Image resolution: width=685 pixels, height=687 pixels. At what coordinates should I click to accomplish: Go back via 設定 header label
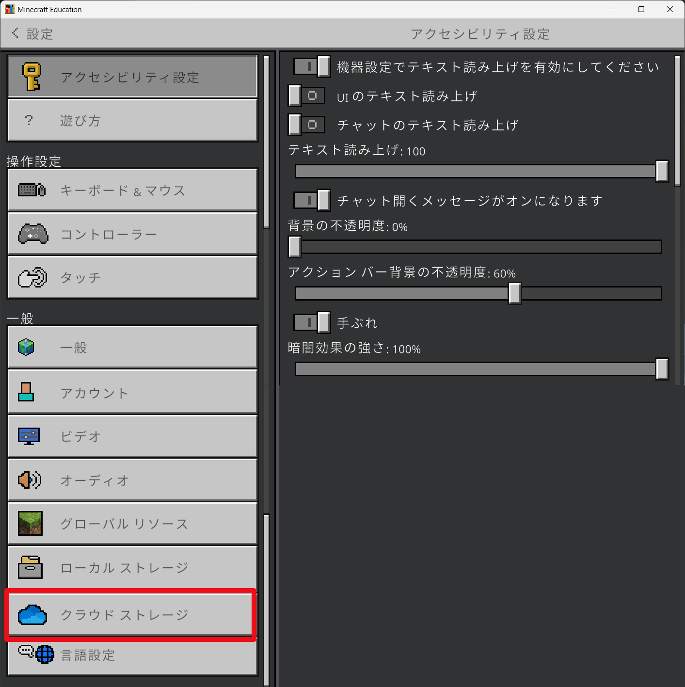click(x=40, y=34)
